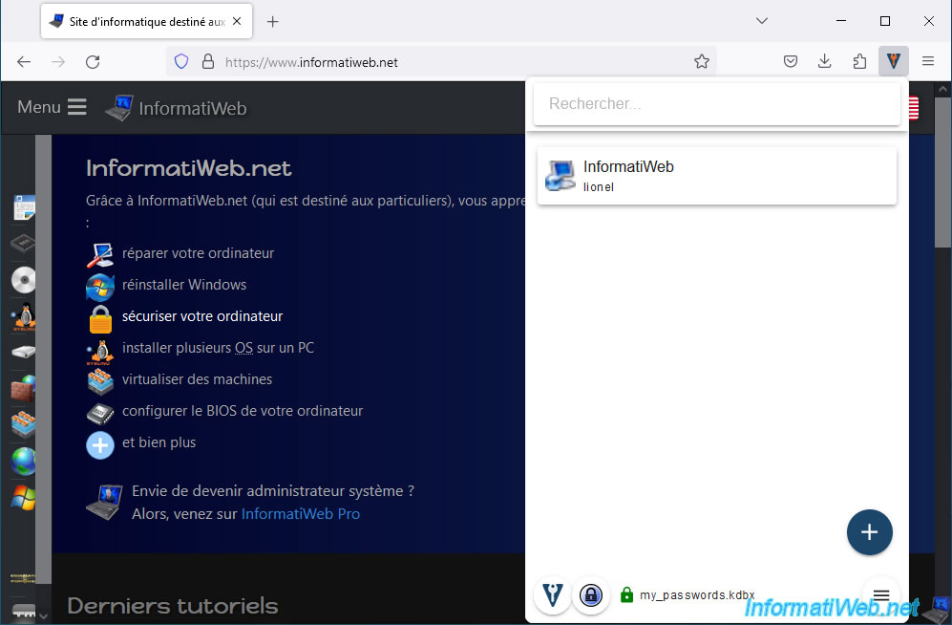The width and height of the screenshot is (952, 625).
Task: Open the list all tabs chevron
Action: pyautogui.click(x=761, y=21)
